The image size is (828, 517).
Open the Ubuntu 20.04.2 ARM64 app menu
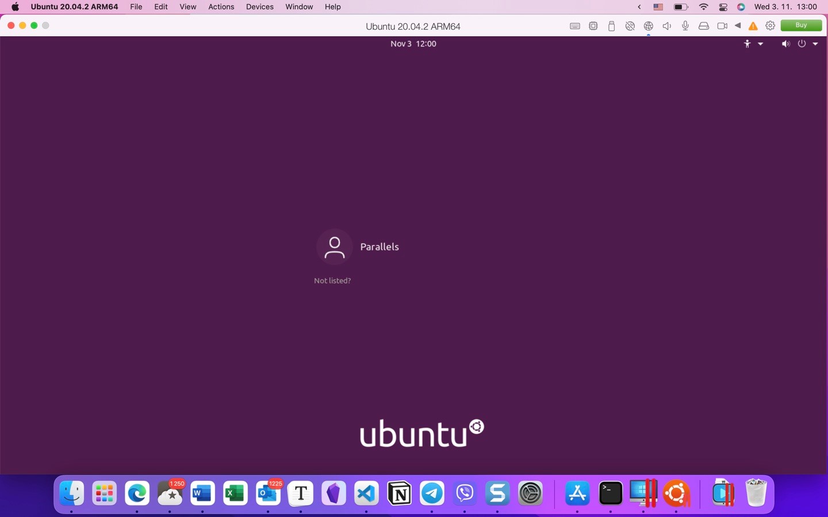[x=74, y=7]
